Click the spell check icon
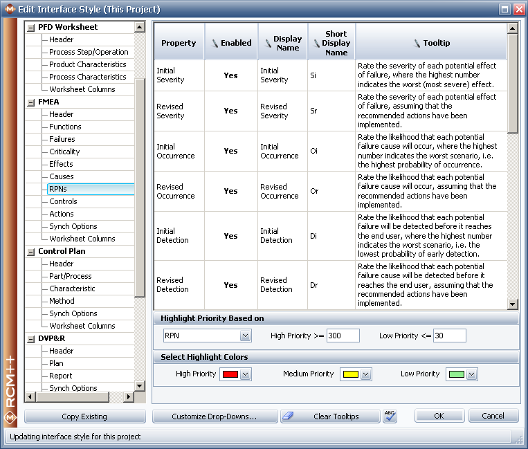 point(390,416)
